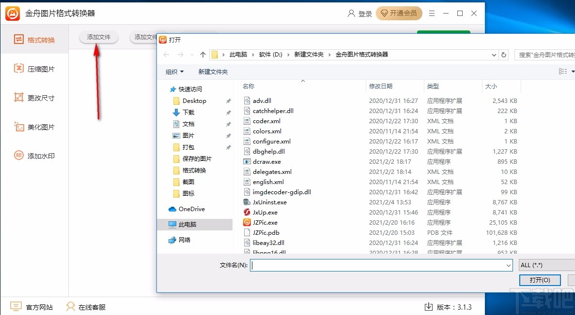Open the 压缩图片 compress image tool
This screenshot has height=315, width=575.
tap(34, 69)
